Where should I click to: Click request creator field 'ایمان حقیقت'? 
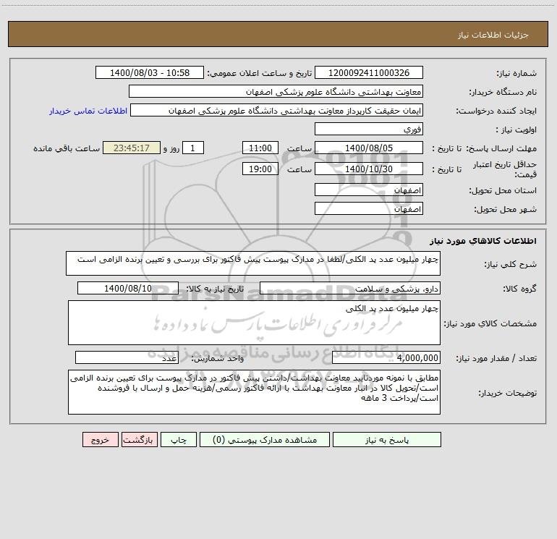pos(277,110)
